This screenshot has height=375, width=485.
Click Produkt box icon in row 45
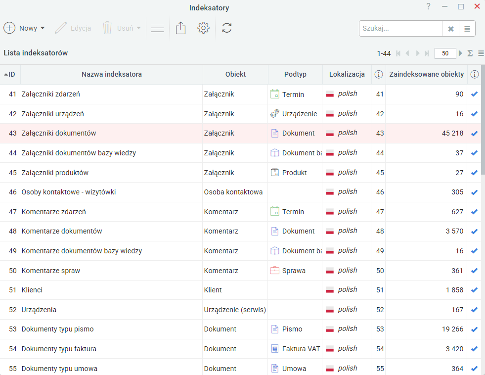pyautogui.click(x=275, y=172)
